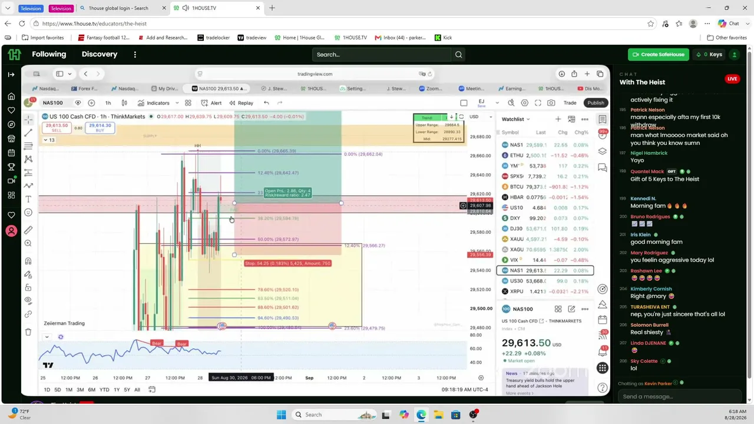The image size is (754, 424).
Task: Open the Fibonacci retracement tool group
Action: [x=28, y=146]
